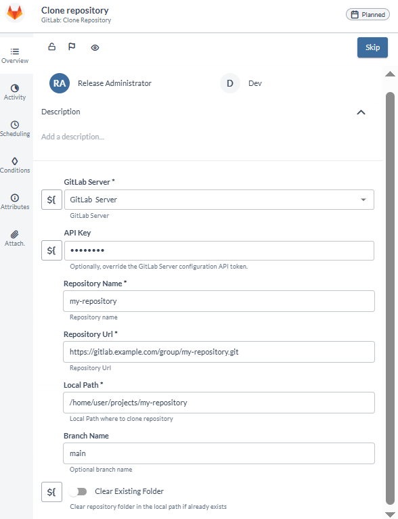Click variable ${ button for Clear Existing Folder
Screen dimensions: 398x519
pos(51,492)
